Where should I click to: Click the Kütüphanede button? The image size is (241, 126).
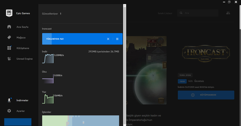pyautogui.click(x=206, y=95)
